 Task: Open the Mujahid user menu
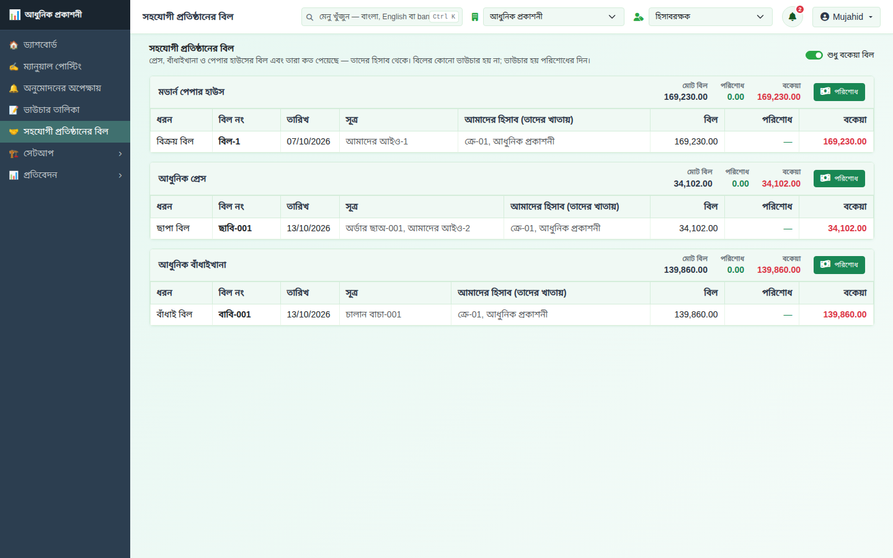(846, 17)
